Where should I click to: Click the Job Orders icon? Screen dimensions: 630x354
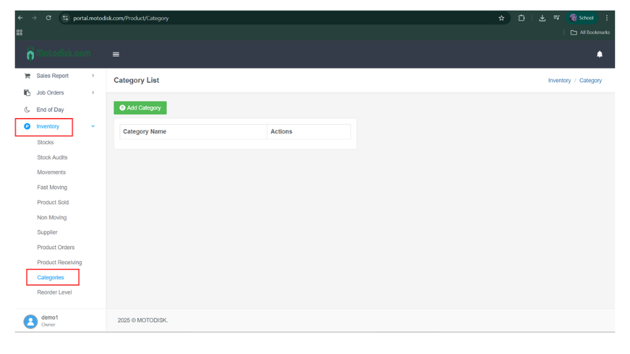(27, 93)
